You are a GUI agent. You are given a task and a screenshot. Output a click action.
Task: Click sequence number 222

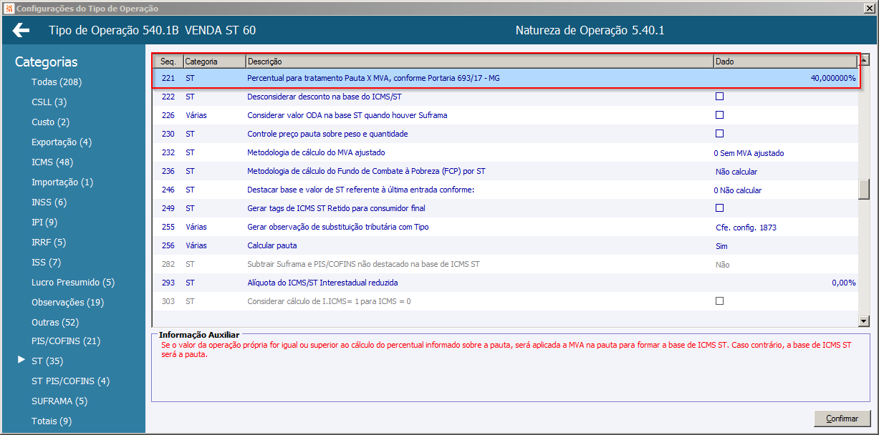tap(168, 97)
